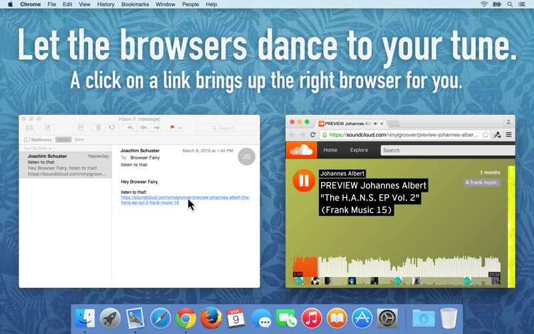Viewport: 534px width, 334px height.
Task: Open Chrome File menu
Action: (x=52, y=5)
